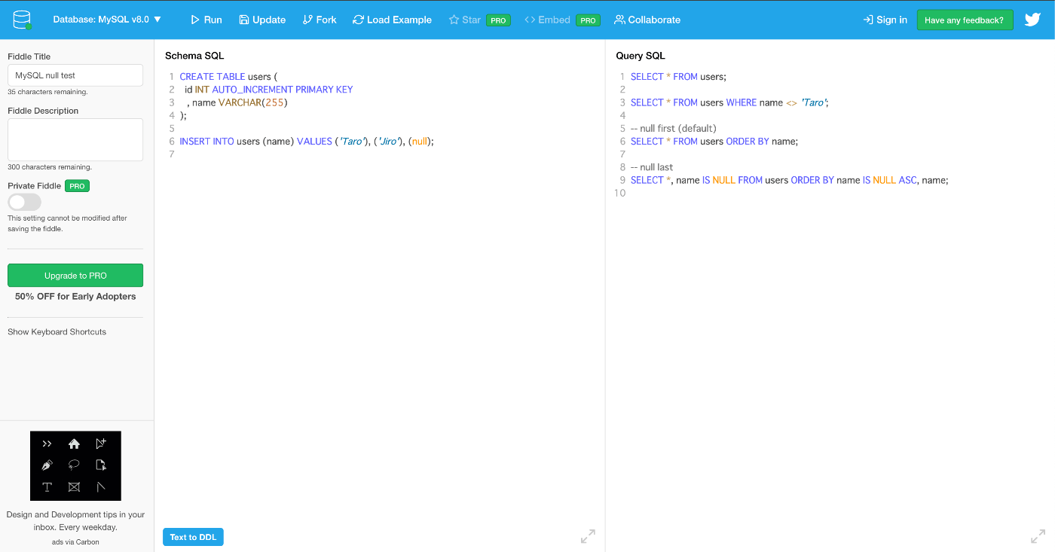Click the DB Fiddle database logo icon

tap(23, 20)
